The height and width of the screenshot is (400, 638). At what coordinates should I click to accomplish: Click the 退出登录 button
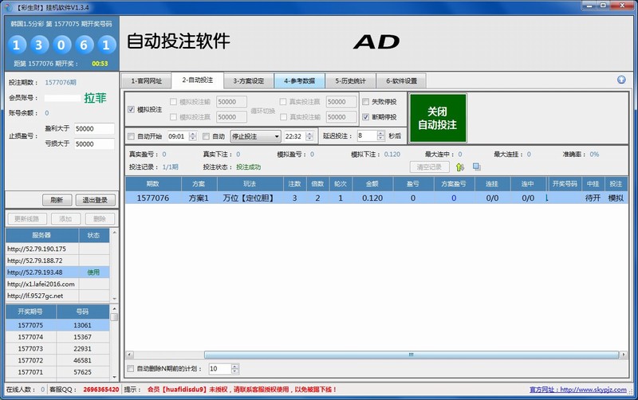click(x=95, y=200)
